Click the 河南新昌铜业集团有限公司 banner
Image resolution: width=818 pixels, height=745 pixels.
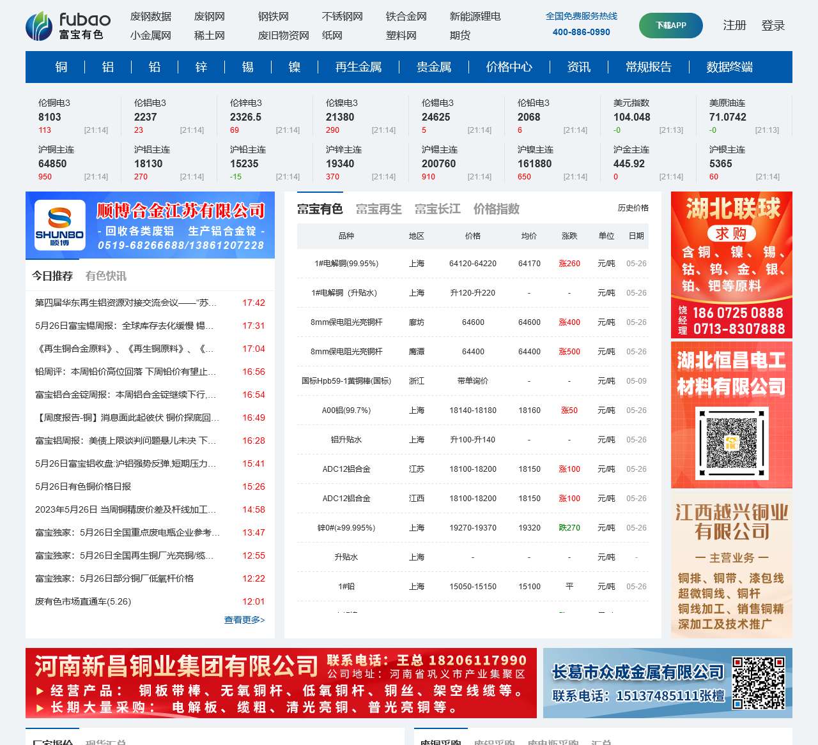(x=281, y=683)
